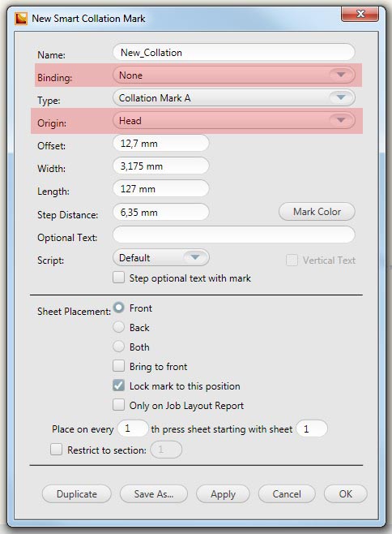Click the Optional Text field
Viewport: 392px width, 534px height.
tap(234, 235)
